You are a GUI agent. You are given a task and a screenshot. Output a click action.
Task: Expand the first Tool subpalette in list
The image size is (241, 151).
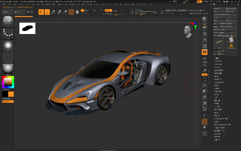(217, 58)
